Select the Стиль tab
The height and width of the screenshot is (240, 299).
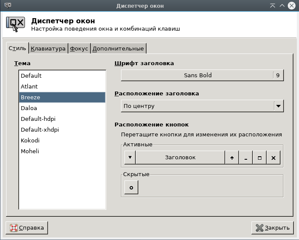click(17, 48)
